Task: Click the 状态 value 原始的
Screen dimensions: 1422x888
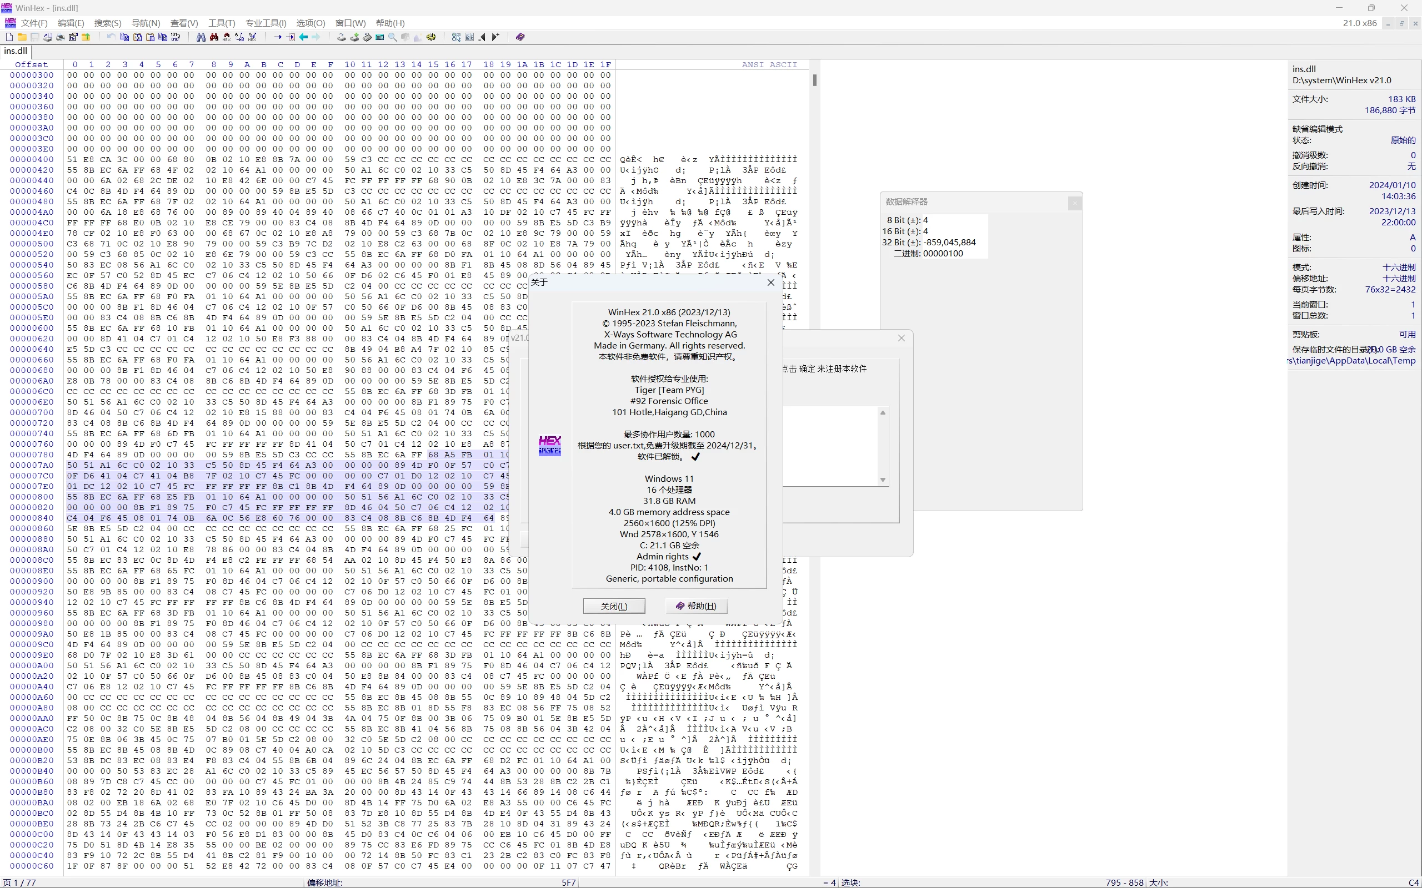Action: [x=1403, y=140]
